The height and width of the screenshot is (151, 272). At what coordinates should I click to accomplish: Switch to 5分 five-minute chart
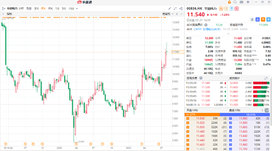pos(64,8)
